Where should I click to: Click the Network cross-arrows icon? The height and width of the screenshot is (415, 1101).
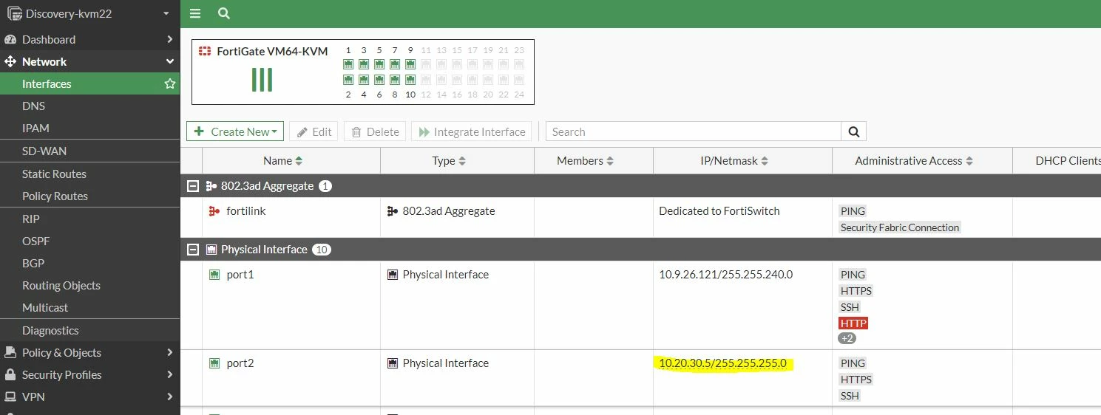10,61
